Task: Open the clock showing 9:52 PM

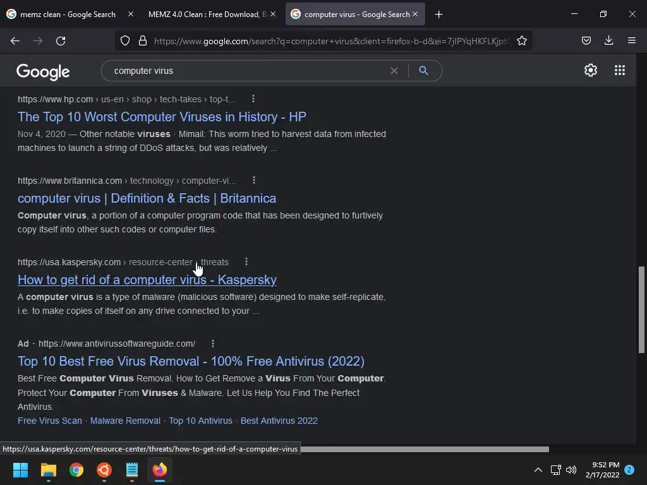Action: (x=602, y=470)
